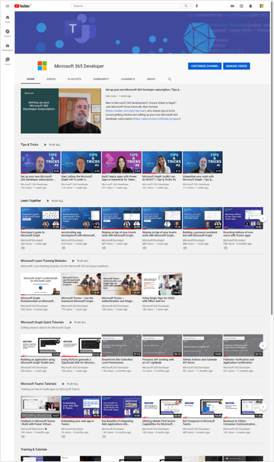The image size is (274, 462).
Task: Click the YouTube logo
Action: (22, 6)
